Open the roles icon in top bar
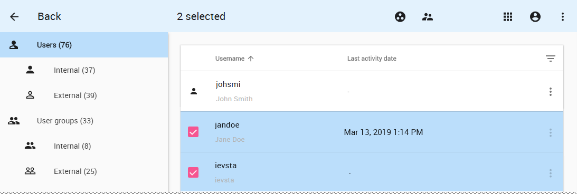 coord(400,16)
